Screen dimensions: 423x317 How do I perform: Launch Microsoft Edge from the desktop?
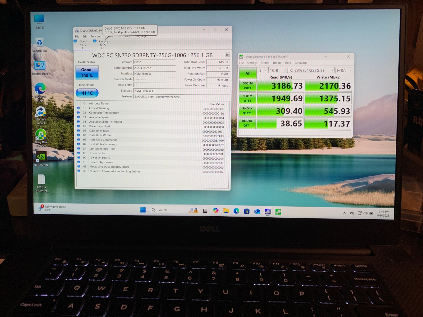point(40,92)
